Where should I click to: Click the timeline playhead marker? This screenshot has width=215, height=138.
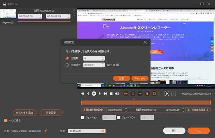(134, 100)
